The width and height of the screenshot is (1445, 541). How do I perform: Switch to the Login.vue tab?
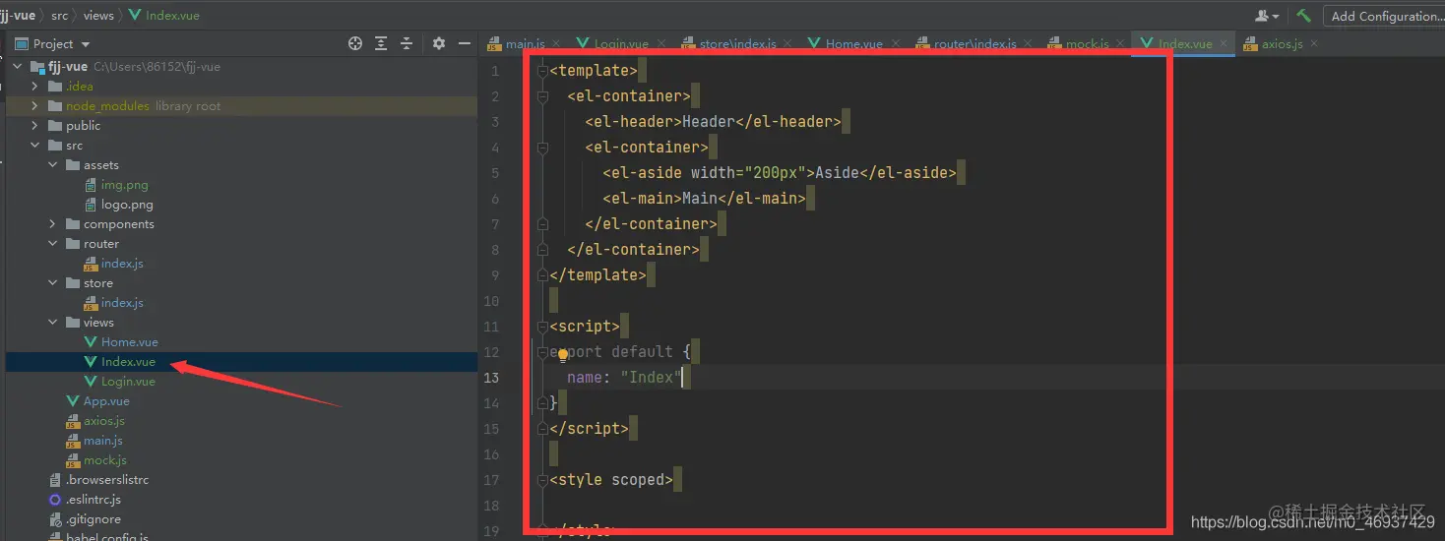[621, 44]
